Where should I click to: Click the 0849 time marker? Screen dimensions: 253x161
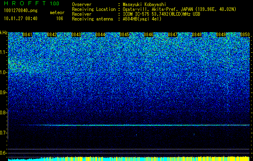click(x=221, y=35)
